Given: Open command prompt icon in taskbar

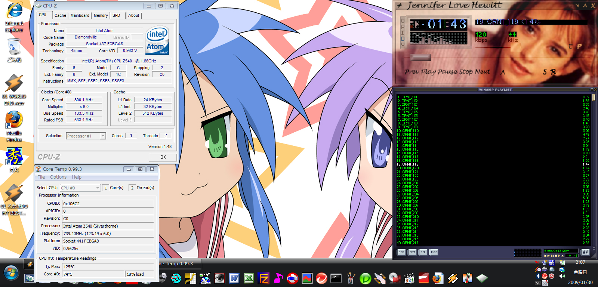Looking at the screenshot, I should pos(336,278).
